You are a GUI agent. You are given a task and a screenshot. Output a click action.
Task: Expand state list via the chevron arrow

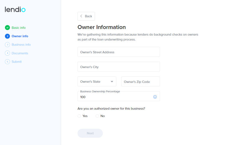(x=112, y=81)
